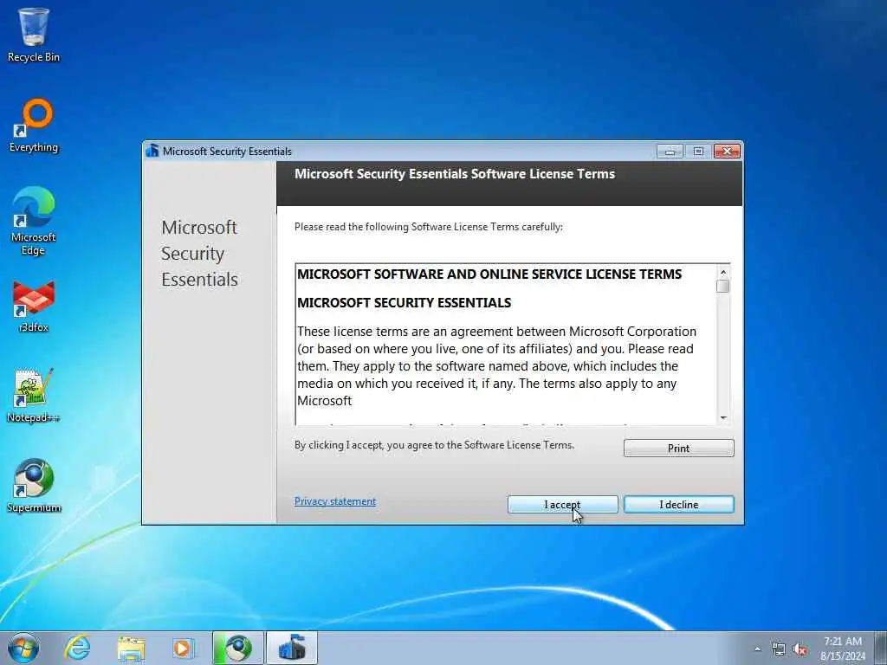887x665 pixels.
Task: Open Windows Media Player from the taskbar
Action: pos(182,648)
